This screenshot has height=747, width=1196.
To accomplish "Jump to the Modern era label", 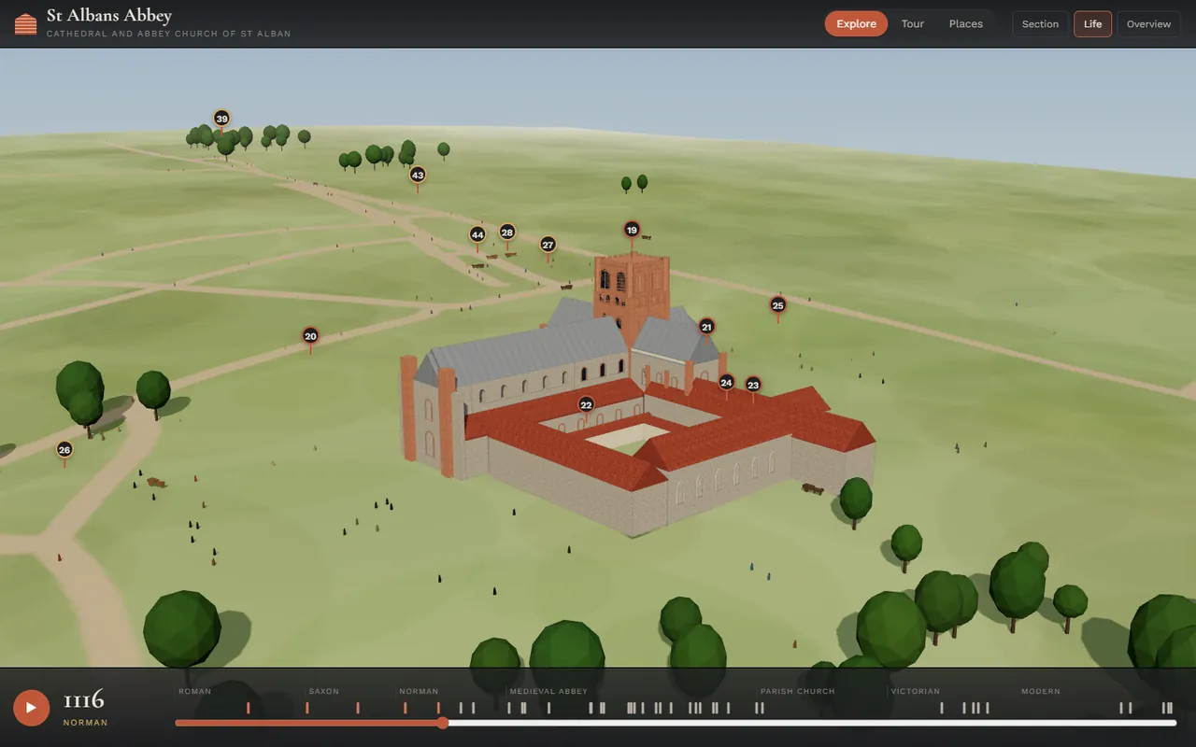I will [1041, 691].
